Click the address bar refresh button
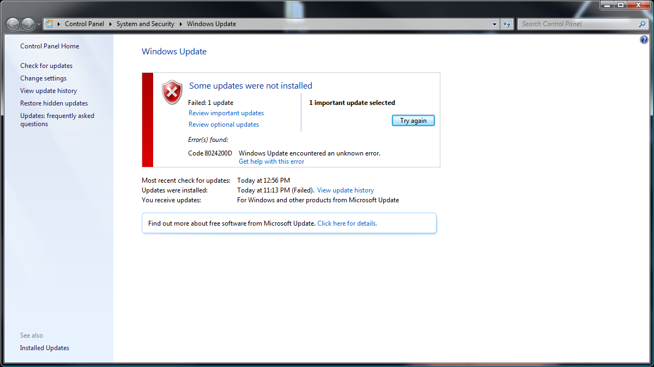 tap(507, 24)
